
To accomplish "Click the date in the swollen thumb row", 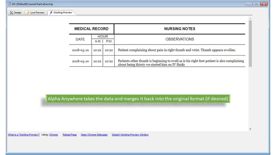I will [x=80, y=50].
